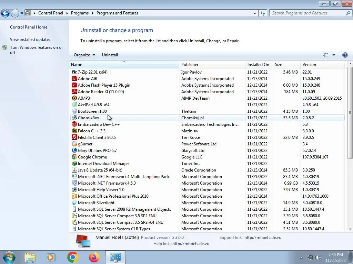Expand the arrow after Control Panel breadcrumb
The image size is (353, 264).
click(67, 13)
